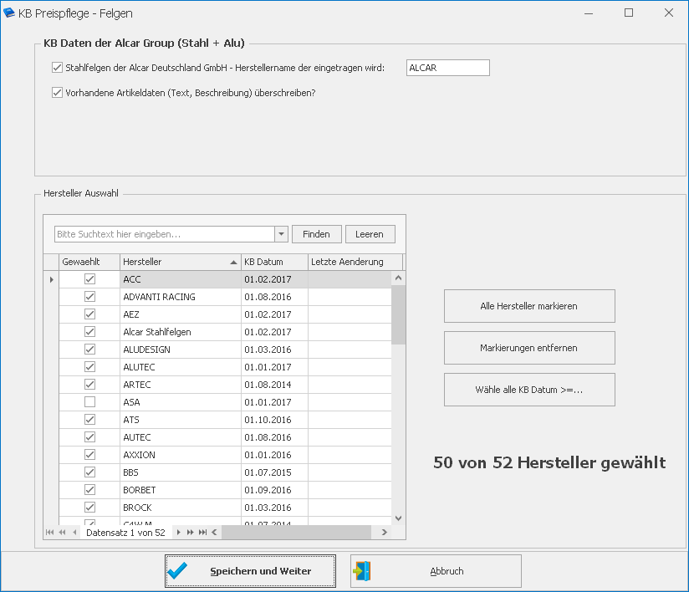Uncheck the ADVANTI RACING checkbox
689x592 pixels.
(x=89, y=297)
